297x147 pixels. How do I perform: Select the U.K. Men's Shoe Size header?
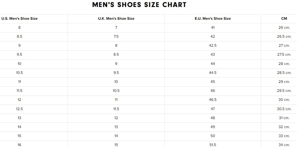point(116,19)
